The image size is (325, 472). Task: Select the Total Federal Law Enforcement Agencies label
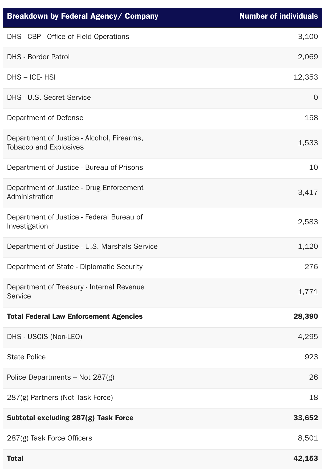coord(75,316)
